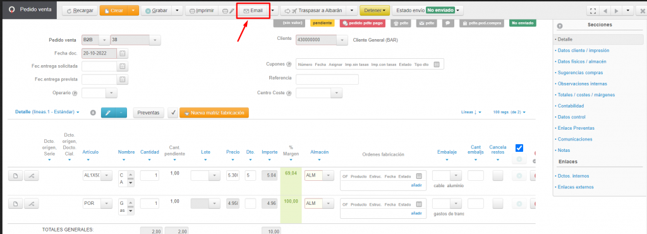
Task: Click the Preventas button
Action: pyautogui.click(x=148, y=112)
